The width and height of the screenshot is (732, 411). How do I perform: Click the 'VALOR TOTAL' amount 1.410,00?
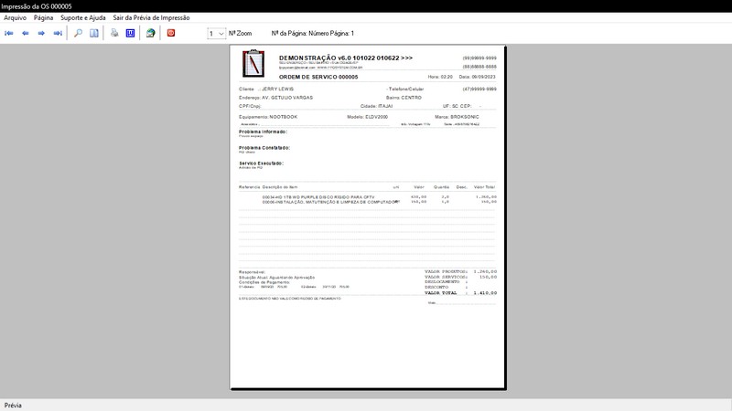coord(485,293)
